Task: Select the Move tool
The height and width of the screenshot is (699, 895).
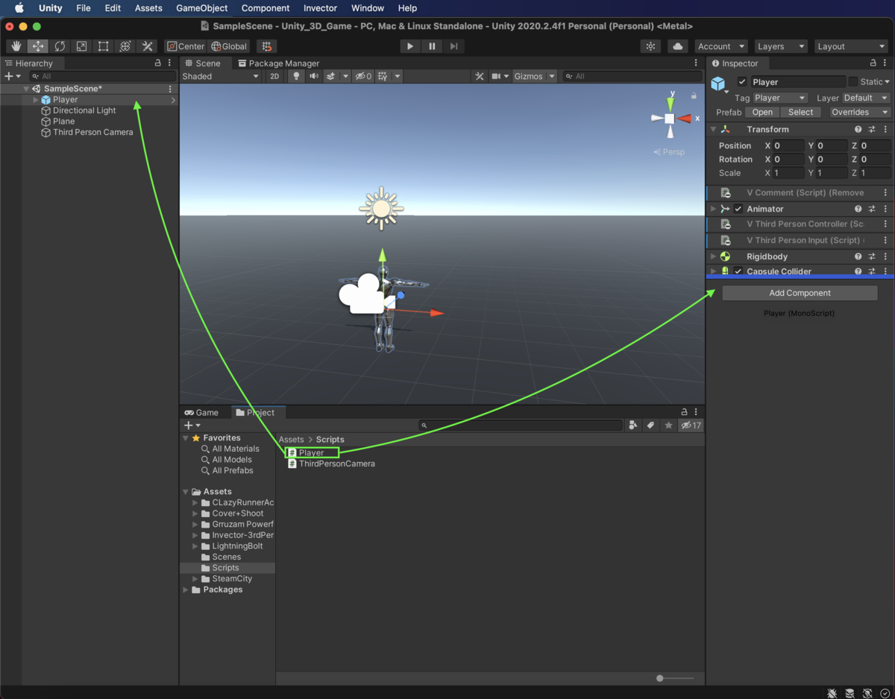Action: (38, 46)
